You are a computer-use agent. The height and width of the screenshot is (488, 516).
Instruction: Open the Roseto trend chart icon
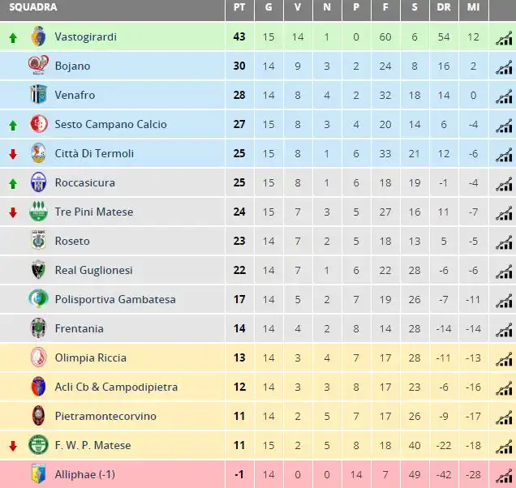point(504,242)
